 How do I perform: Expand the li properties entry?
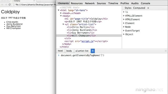[124, 12]
